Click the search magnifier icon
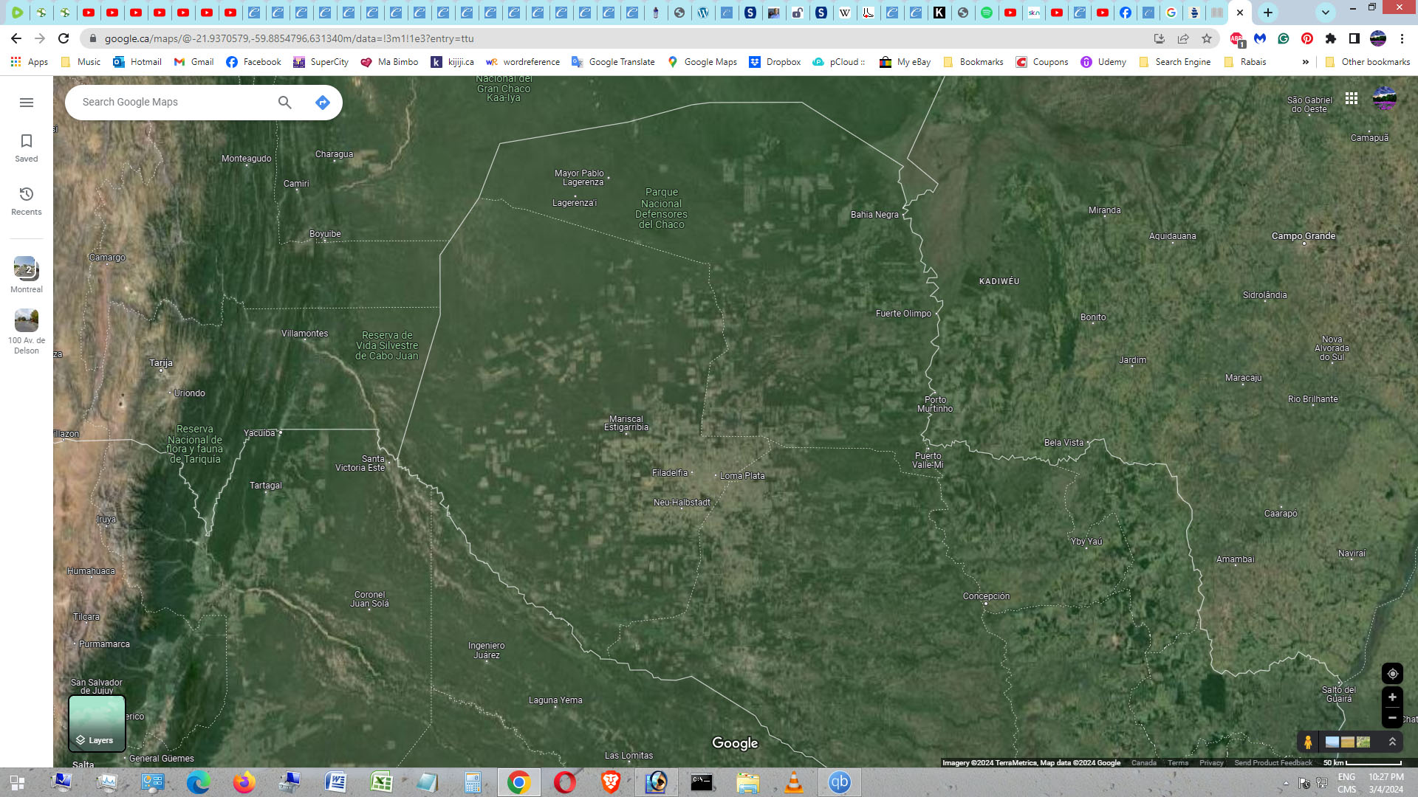 point(285,103)
